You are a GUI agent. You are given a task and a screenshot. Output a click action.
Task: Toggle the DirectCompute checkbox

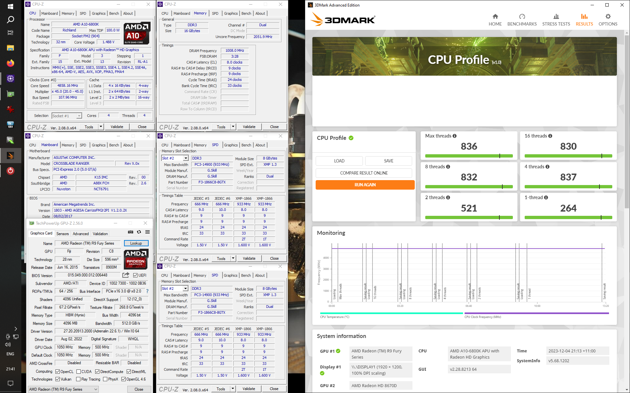pyautogui.click(x=97, y=372)
